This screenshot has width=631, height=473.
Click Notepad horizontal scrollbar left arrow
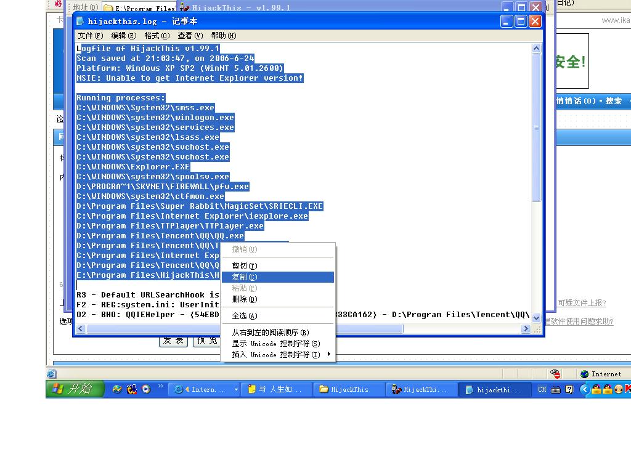(81, 329)
